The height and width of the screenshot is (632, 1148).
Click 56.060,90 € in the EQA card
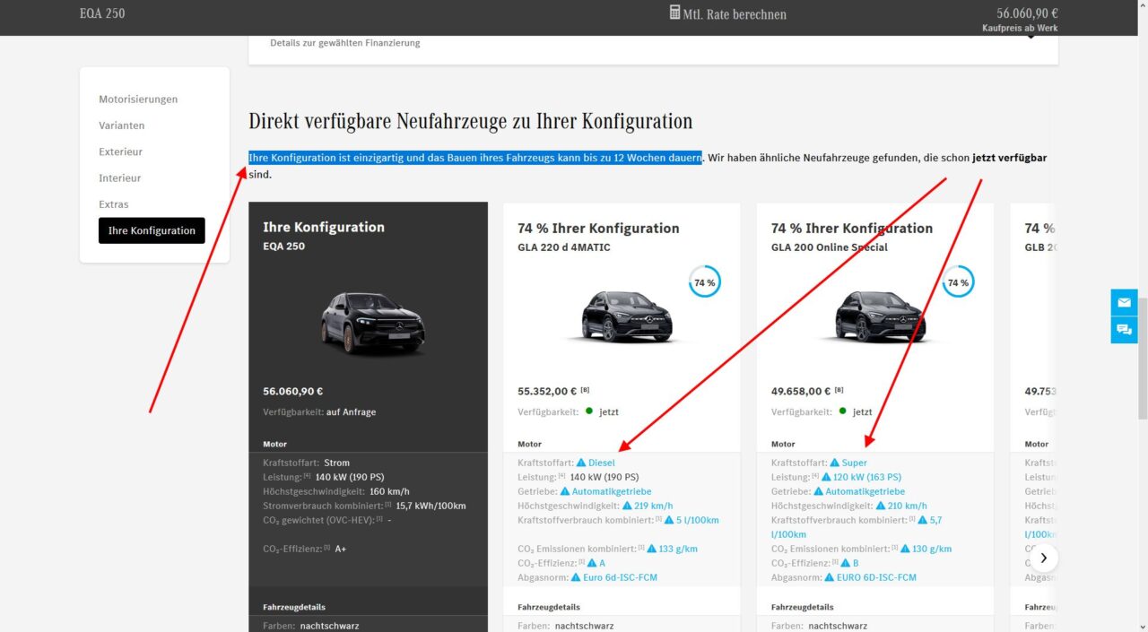[x=293, y=392]
